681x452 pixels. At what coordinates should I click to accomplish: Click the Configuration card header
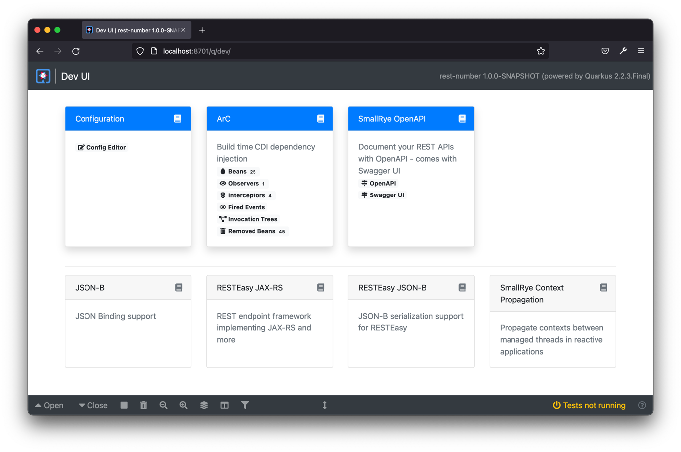coord(128,119)
